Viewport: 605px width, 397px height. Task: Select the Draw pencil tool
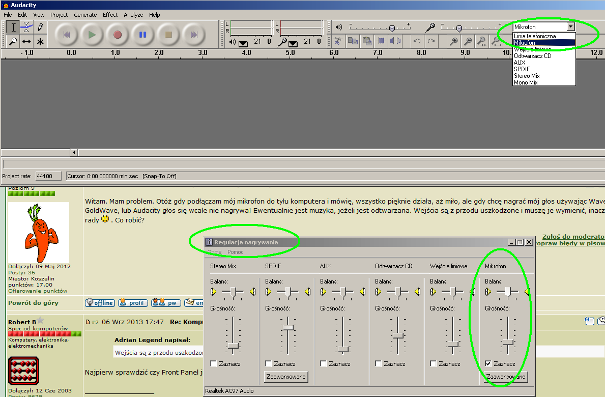(40, 27)
